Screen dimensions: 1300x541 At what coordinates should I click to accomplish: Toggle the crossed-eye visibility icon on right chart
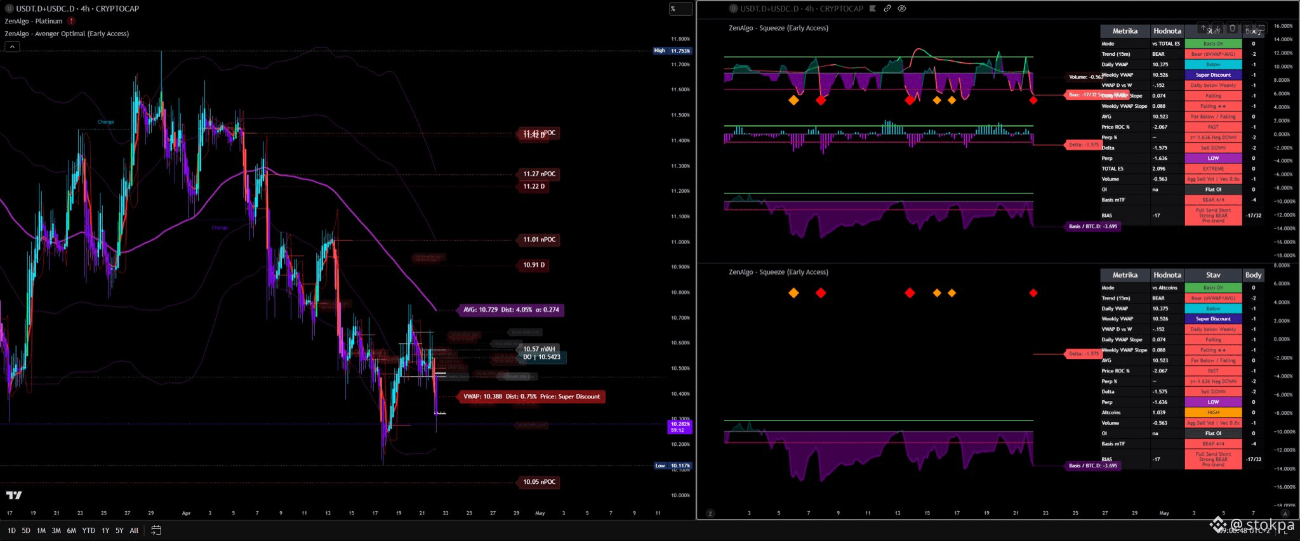(x=902, y=8)
